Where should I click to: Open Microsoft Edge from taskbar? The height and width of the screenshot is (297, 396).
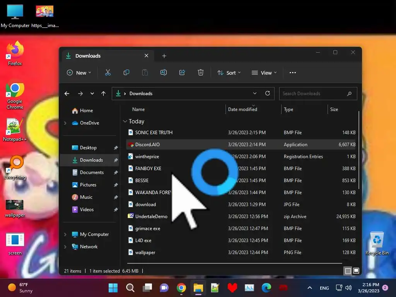point(266,288)
